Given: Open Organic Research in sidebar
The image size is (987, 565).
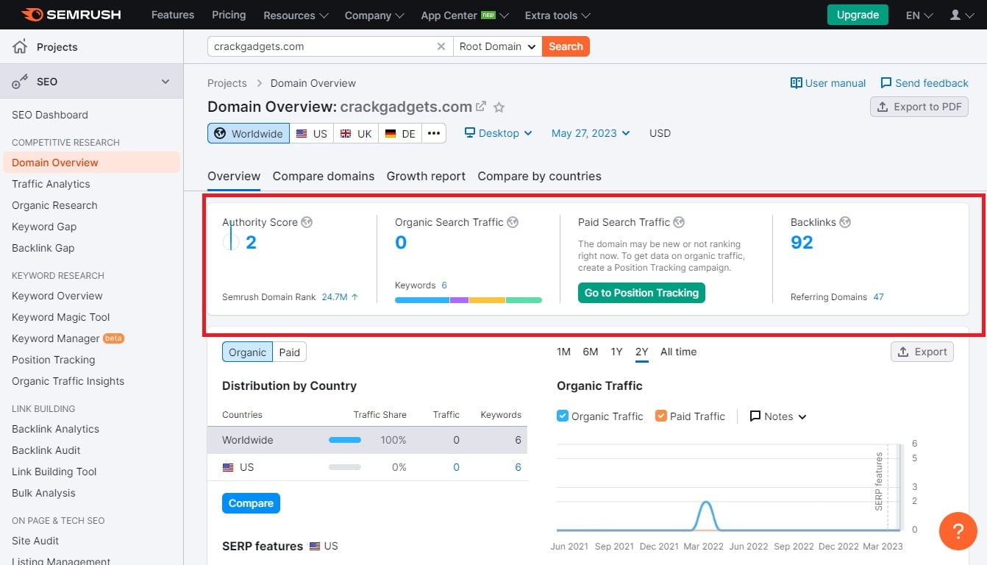Looking at the screenshot, I should (54, 205).
